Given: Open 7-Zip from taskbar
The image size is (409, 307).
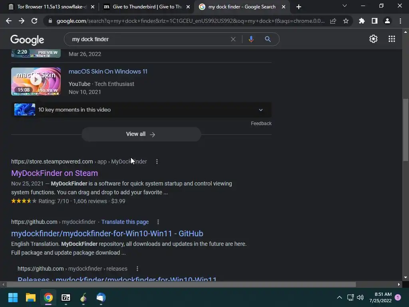Looking at the screenshot, I should click(66, 297).
